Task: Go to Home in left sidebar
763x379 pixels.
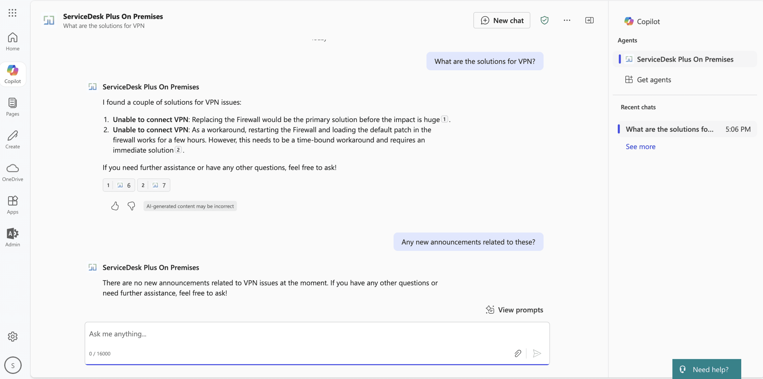Action: [12, 42]
